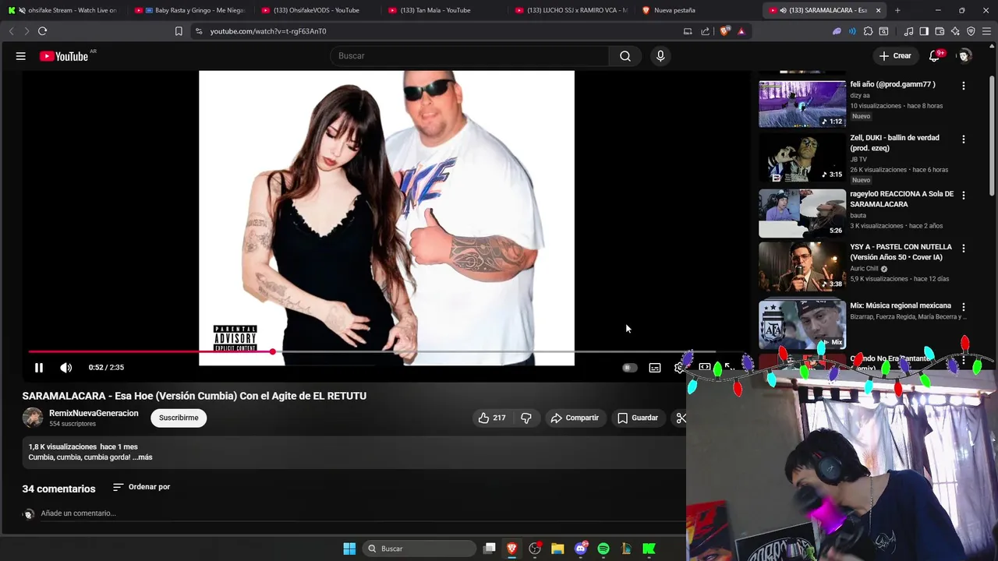Viewport: 998px width, 561px height.
Task: Open the more options menu for Zell, DUKI
Action: click(964, 139)
